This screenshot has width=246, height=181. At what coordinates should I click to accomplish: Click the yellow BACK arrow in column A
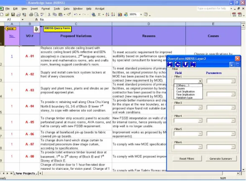tap(10, 29)
